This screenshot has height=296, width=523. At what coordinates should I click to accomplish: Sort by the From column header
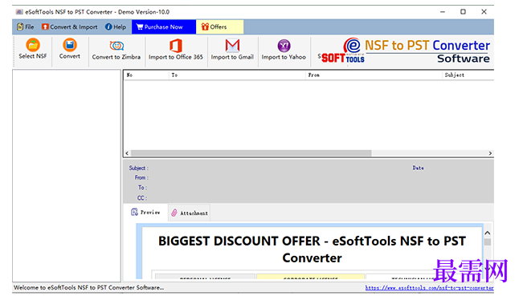(374, 75)
